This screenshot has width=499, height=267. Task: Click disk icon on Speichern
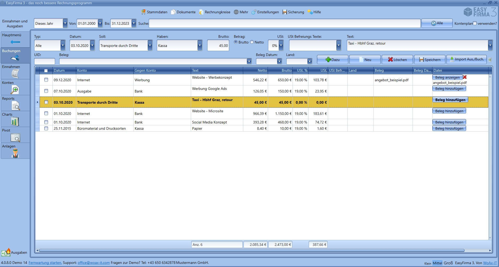[x=421, y=60]
